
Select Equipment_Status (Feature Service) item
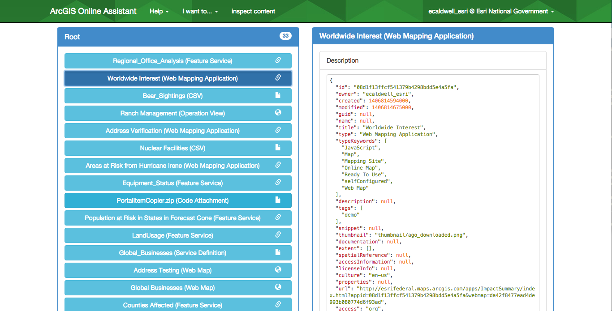(178, 183)
